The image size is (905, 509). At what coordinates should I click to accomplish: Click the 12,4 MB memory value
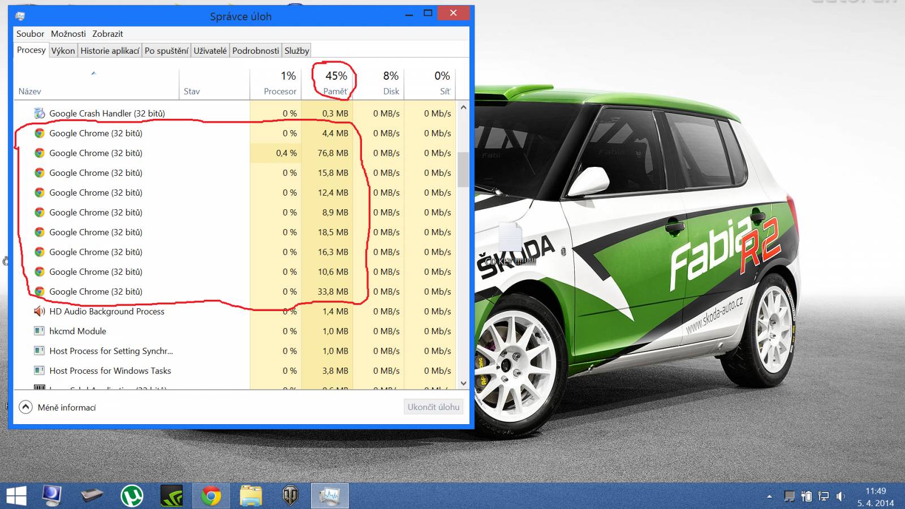click(x=333, y=192)
